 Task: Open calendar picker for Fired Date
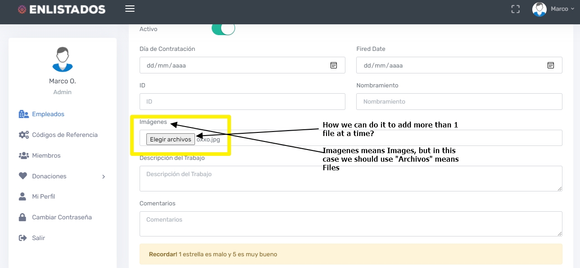click(x=550, y=65)
